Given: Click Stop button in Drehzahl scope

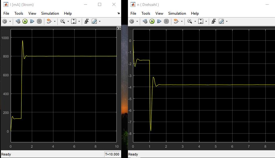Looking at the screenshot, I should 166,22.
